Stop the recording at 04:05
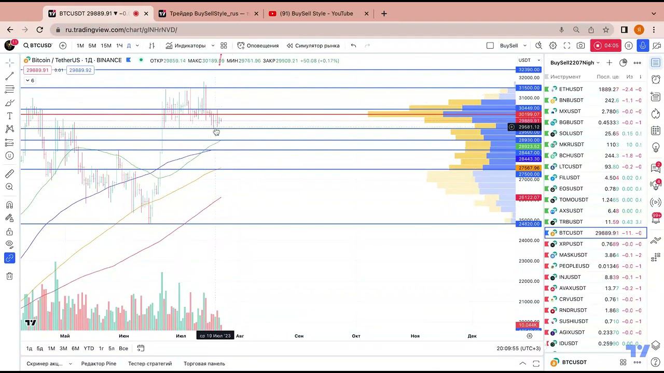 (606, 46)
